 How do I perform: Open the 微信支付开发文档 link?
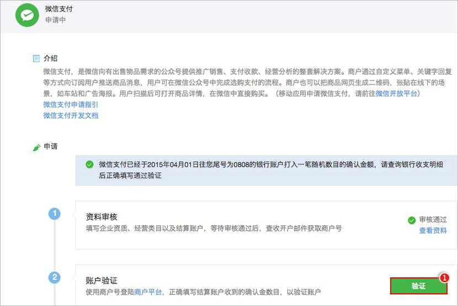(71, 116)
